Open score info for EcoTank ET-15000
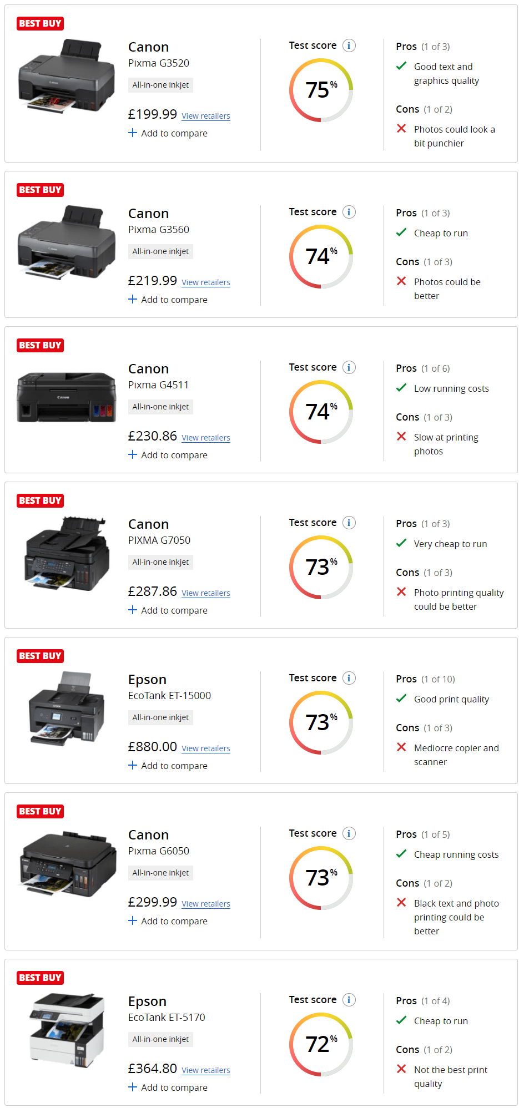Viewport: 519px width, 1108px height. click(349, 678)
